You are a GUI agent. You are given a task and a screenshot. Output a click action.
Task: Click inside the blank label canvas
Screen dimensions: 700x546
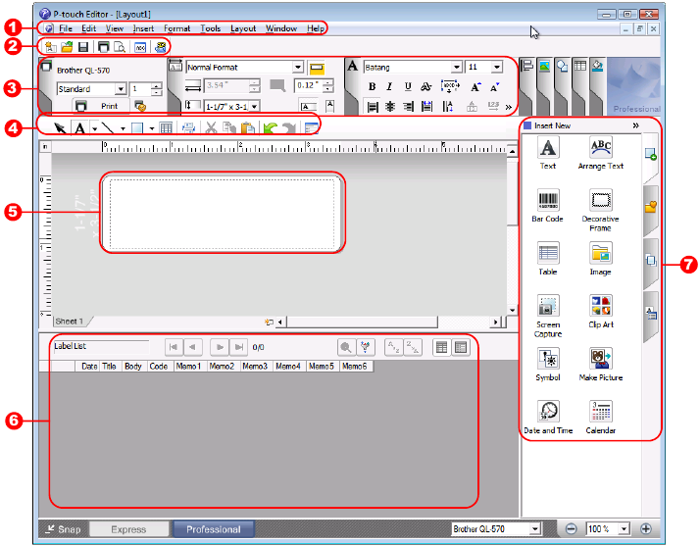223,214
